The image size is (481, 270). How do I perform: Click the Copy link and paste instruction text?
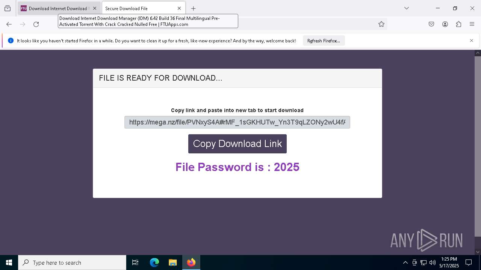(237, 110)
